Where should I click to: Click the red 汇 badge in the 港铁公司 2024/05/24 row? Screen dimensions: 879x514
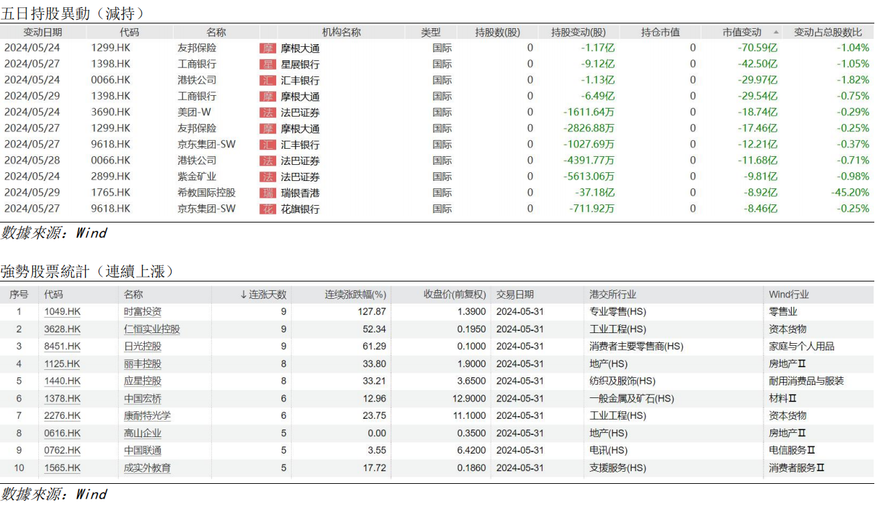point(268,80)
